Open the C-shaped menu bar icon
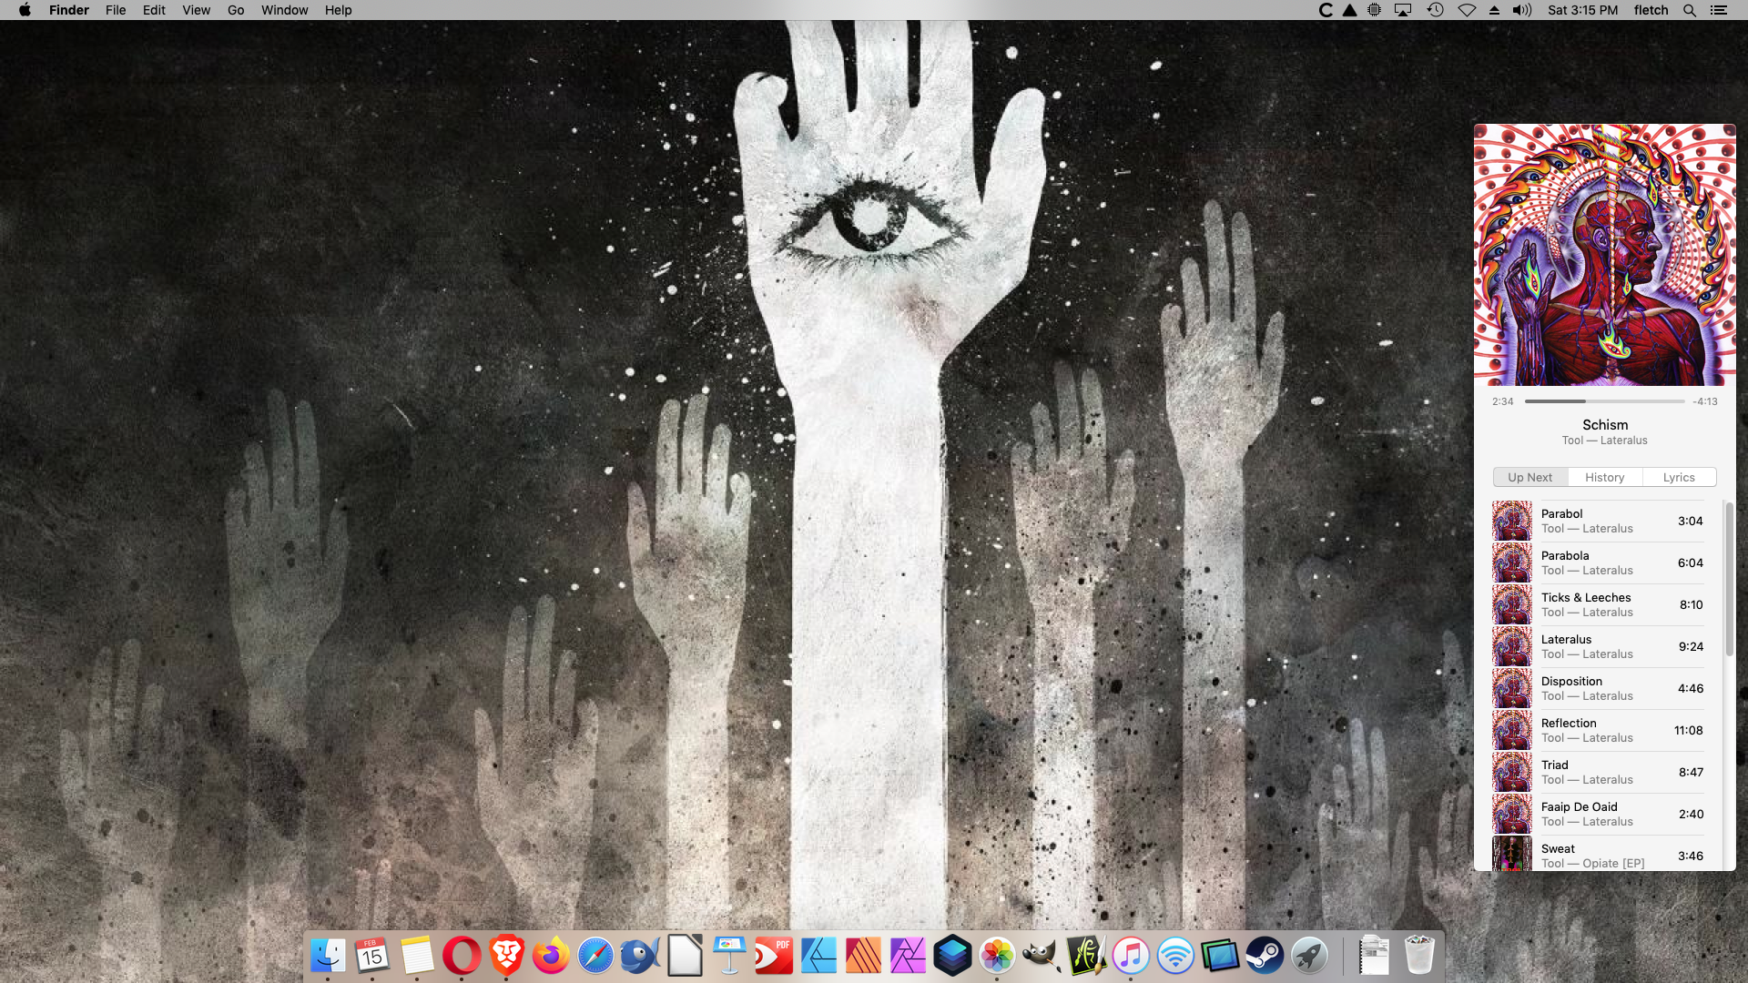This screenshot has width=1748, height=983. pos(1326,10)
